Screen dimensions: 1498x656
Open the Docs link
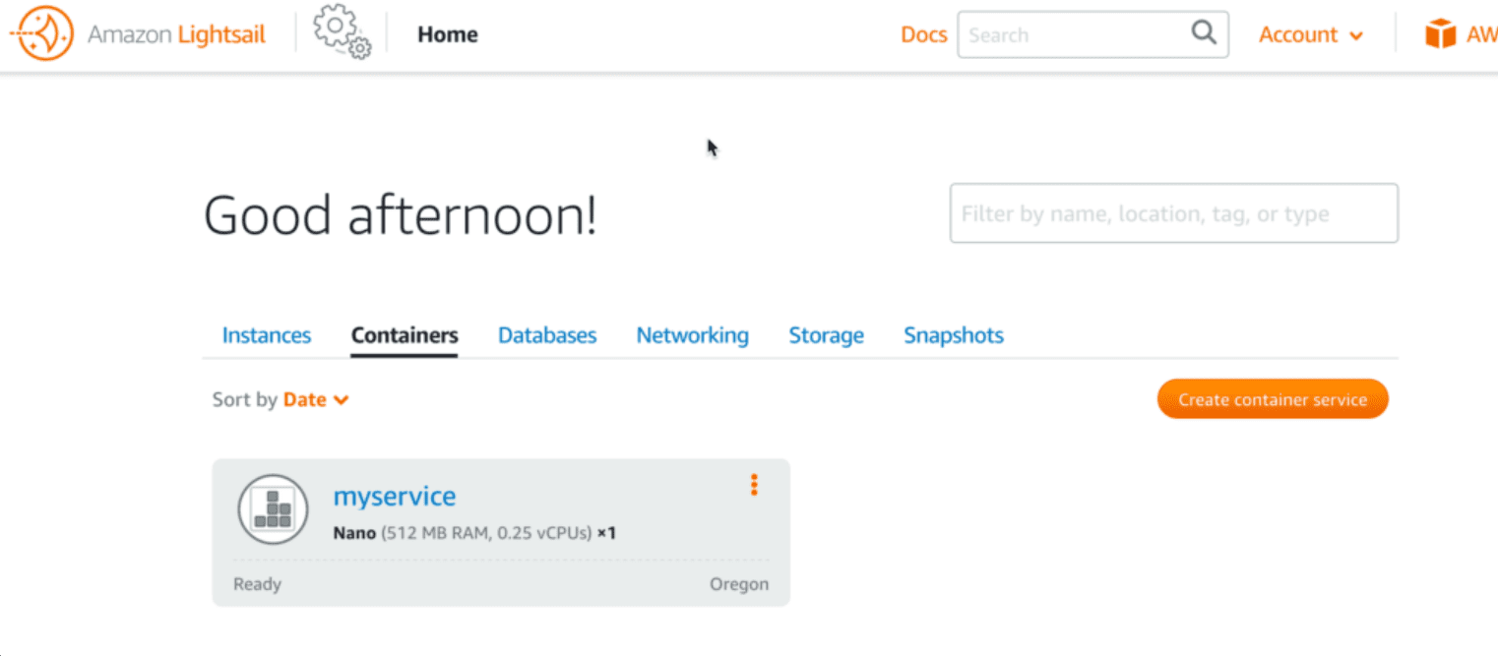pos(923,35)
